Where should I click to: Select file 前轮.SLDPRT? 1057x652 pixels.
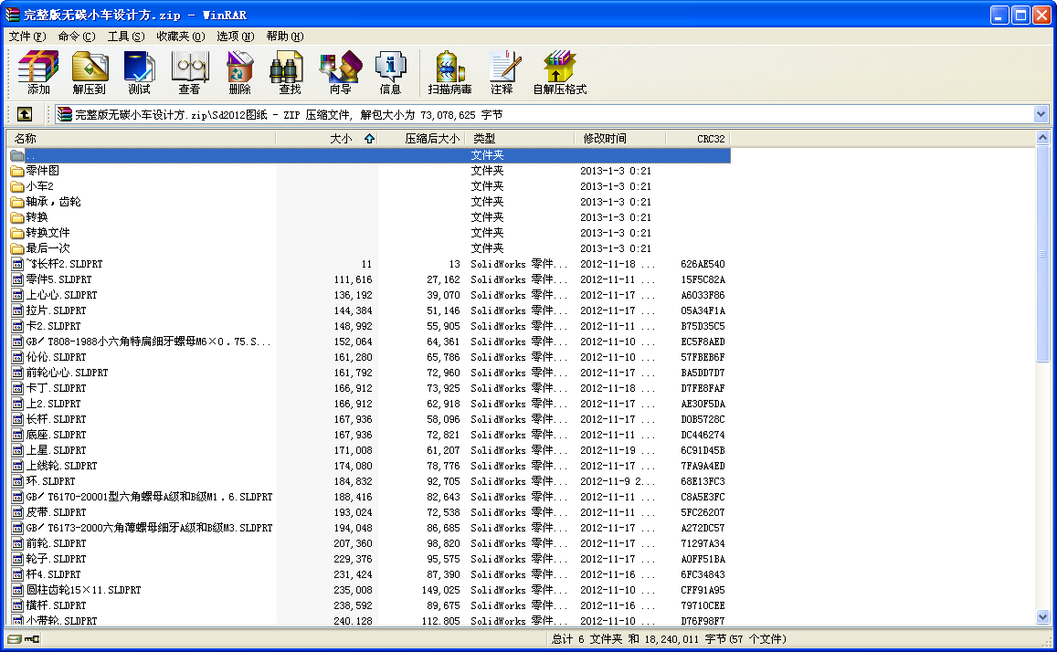[369, 543]
